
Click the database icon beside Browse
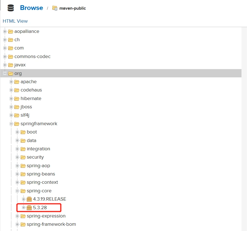click(x=11, y=8)
